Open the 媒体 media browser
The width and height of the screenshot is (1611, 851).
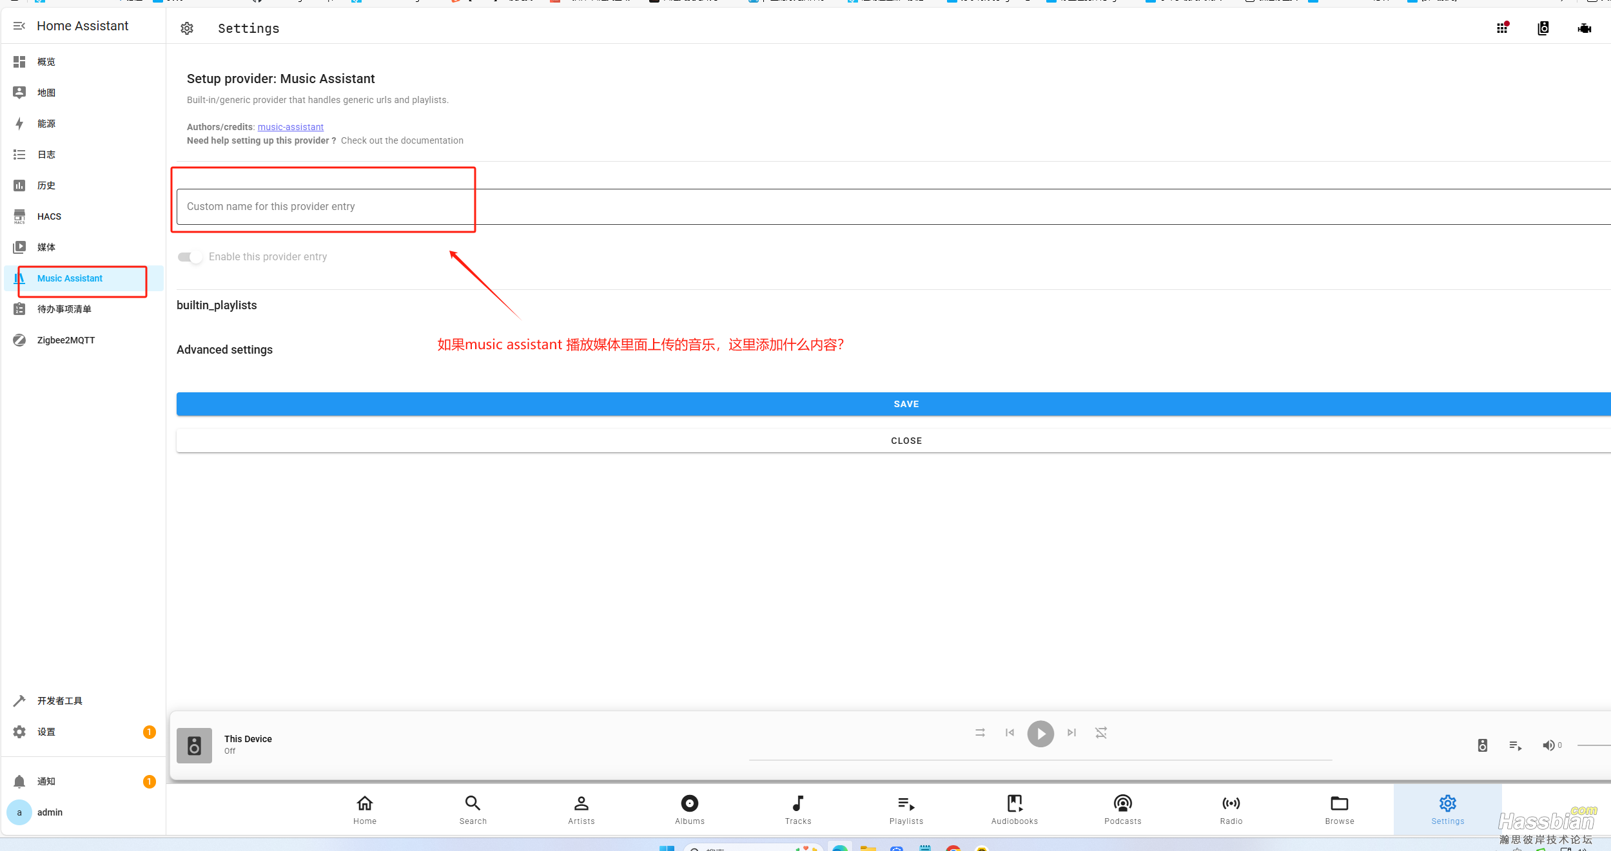click(83, 247)
